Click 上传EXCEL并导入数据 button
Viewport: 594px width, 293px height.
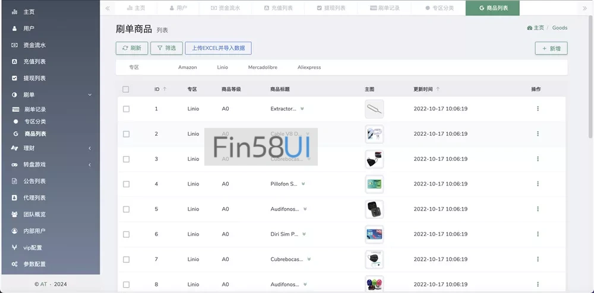(x=218, y=48)
